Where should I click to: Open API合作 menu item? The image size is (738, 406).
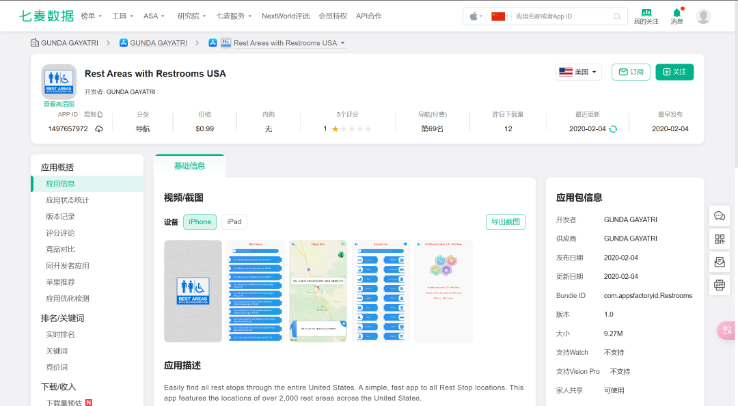pos(369,16)
